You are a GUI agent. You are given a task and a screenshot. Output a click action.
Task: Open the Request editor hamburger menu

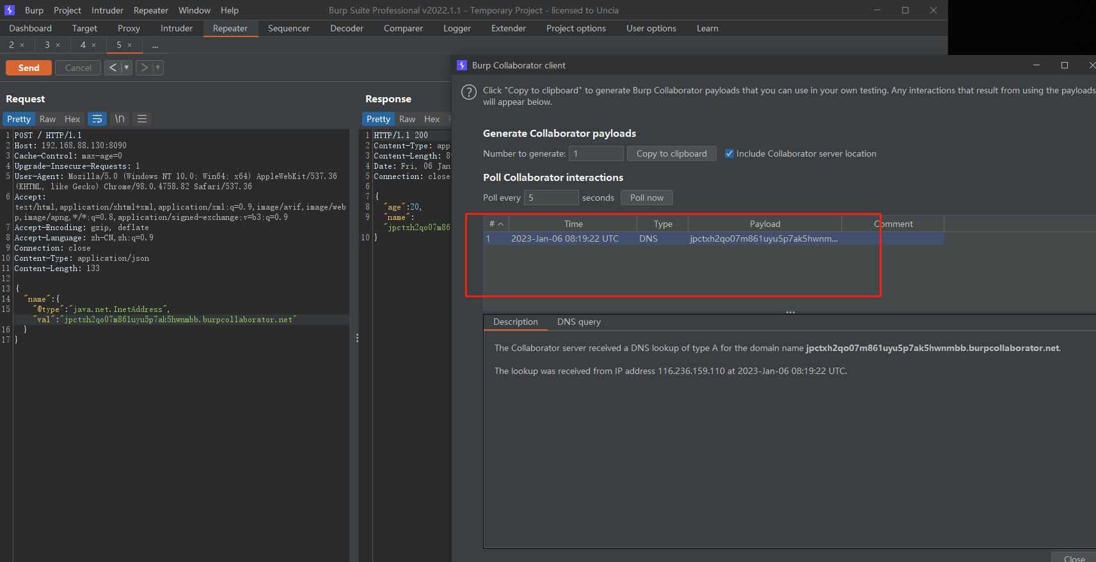tap(142, 119)
